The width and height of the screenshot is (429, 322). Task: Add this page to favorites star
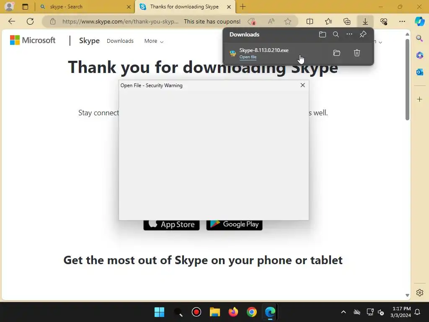click(287, 21)
